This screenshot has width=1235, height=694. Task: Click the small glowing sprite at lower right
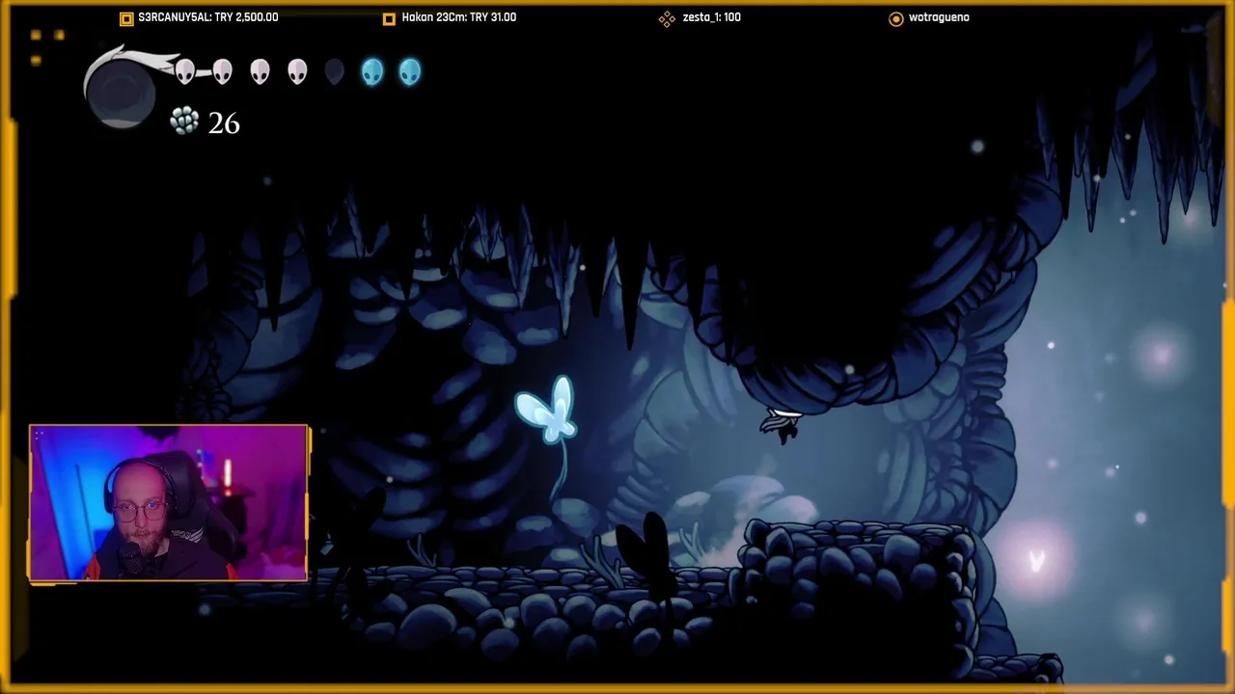(x=1036, y=560)
